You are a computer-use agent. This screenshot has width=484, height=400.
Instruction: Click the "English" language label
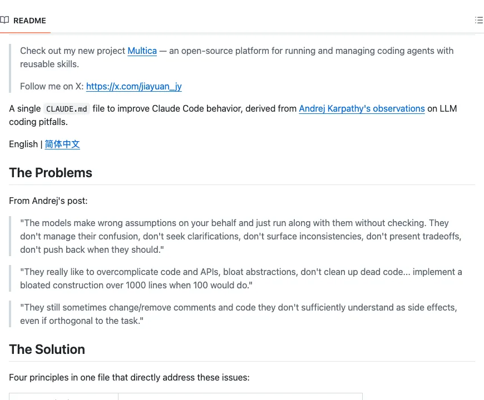tap(23, 144)
